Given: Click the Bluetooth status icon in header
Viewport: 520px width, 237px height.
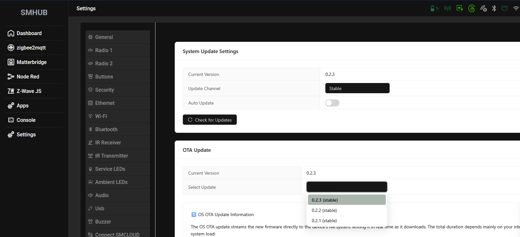Looking at the screenshot, I should [494, 9].
